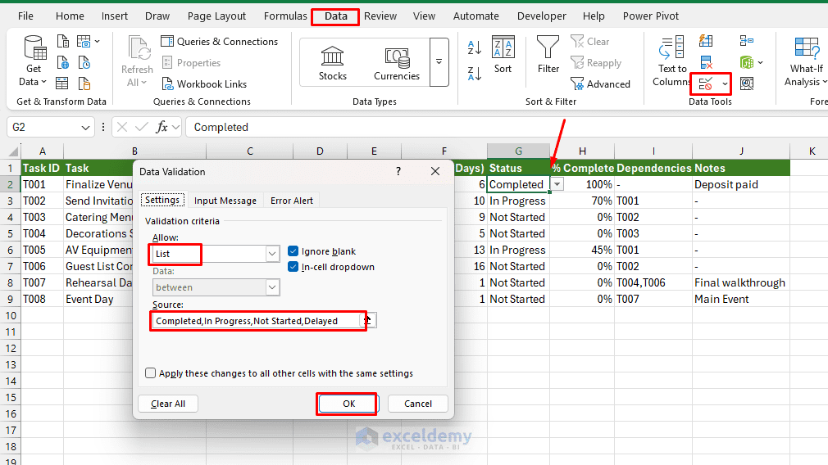Screen dimensions: 828x465
Task: Expand the disabled Data between dropdown
Action: point(272,287)
